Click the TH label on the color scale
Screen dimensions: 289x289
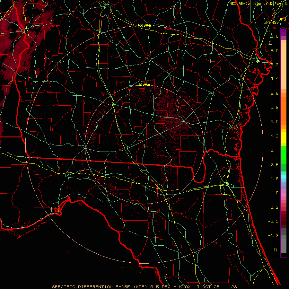pyautogui.click(x=276, y=250)
